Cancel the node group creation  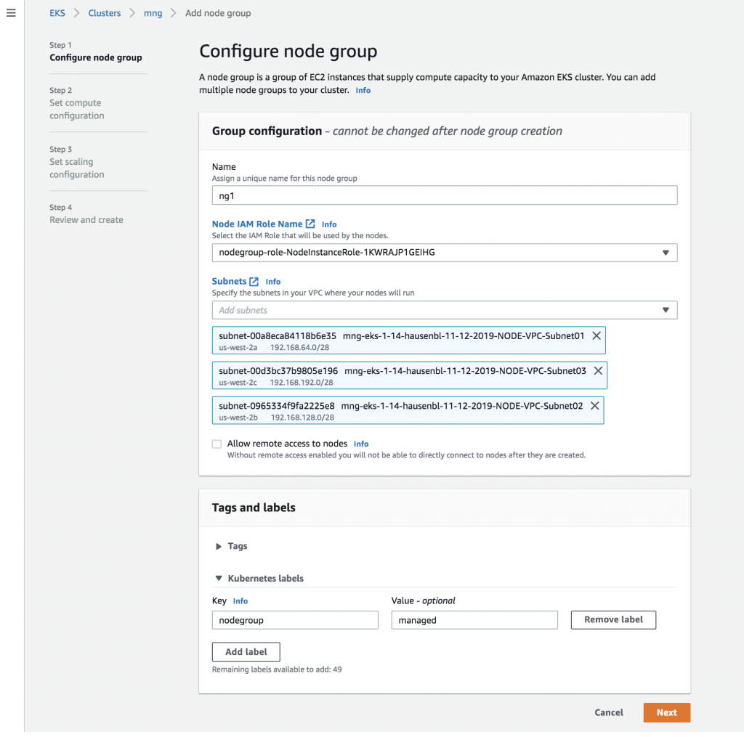[x=609, y=712]
